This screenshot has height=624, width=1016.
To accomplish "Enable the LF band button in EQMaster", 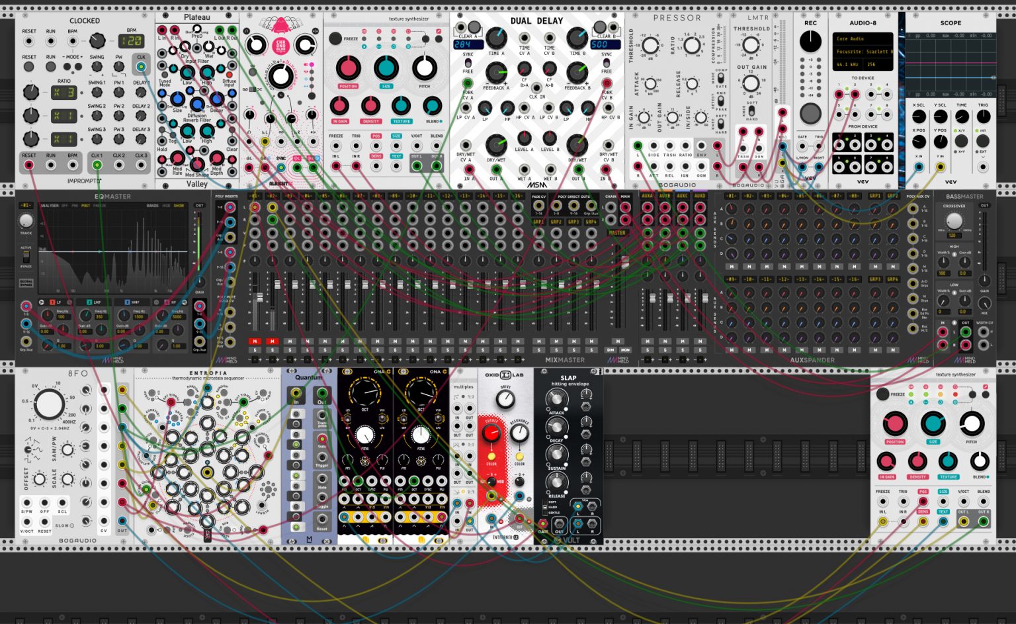I will tap(53, 302).
